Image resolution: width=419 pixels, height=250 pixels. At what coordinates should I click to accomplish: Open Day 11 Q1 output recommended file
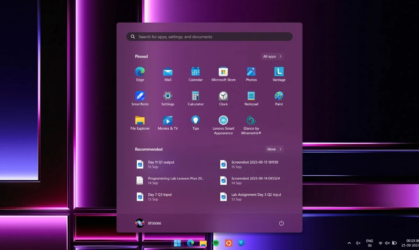click(x=161, y=164)
